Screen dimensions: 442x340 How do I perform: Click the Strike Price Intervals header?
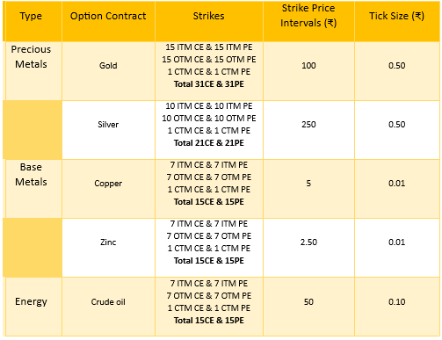[x=308, y=16]
